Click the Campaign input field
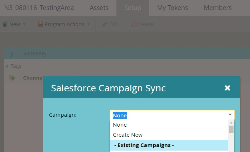Image resolution: width=250 pixels, height=152 pixels. (x=168, y=115)
